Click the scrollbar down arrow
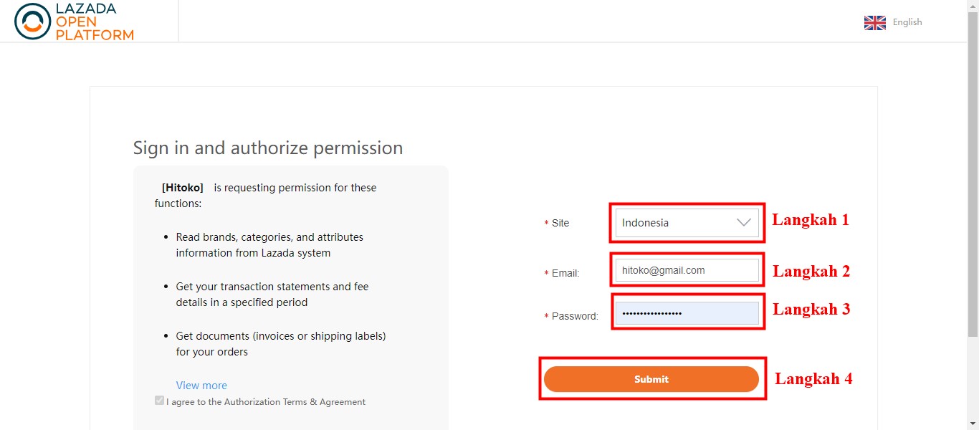 coord(973,424)
